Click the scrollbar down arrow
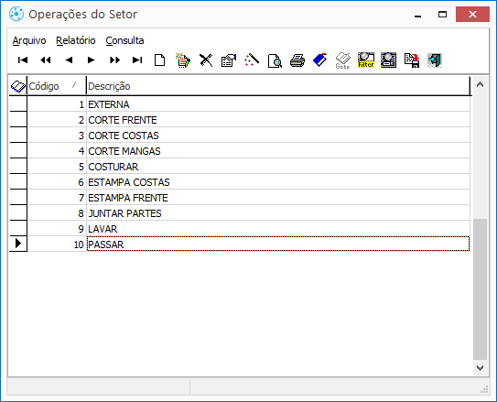This screenshot has height=402, width=497. 480,368
